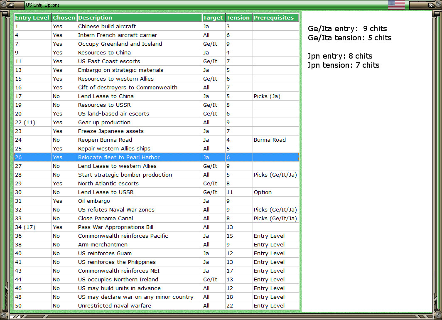
Task: Click the 'Burma Road' prerequisite cell
Action: tap(275, 140)
